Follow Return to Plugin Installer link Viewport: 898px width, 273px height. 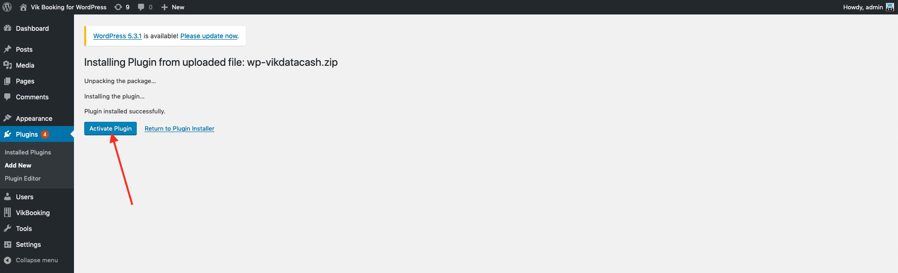(x=179, y=128)
